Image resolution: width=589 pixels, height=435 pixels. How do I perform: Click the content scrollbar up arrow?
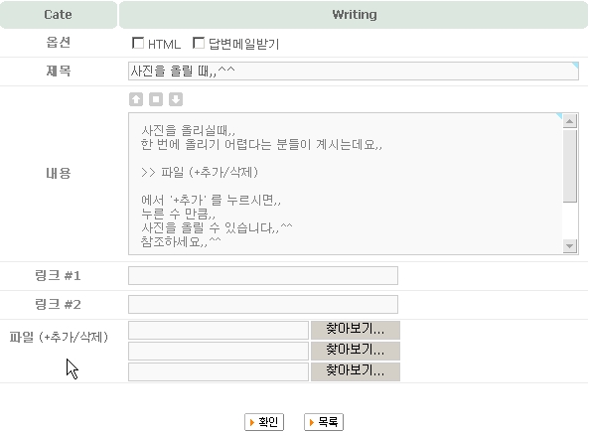[x=570, y=121]
